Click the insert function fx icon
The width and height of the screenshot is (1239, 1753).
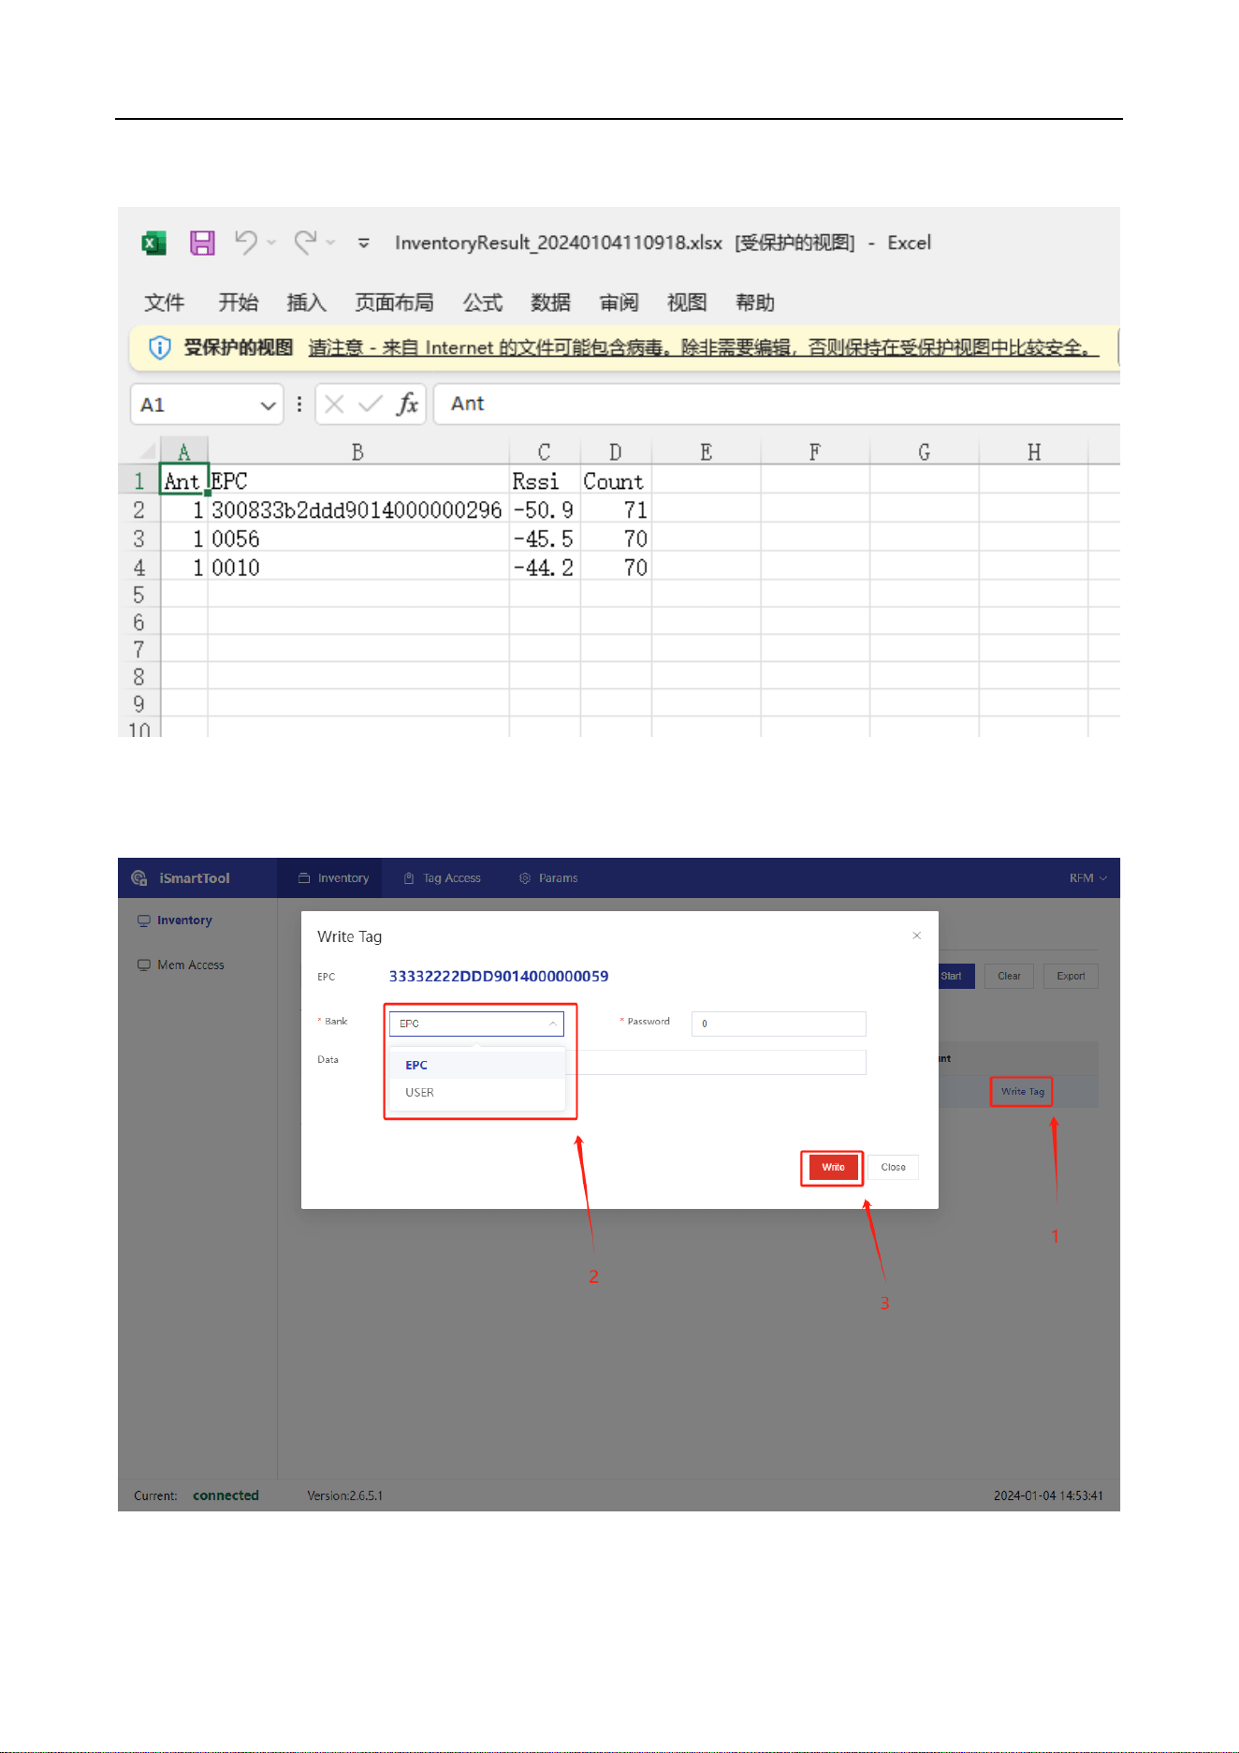(407, 405)
